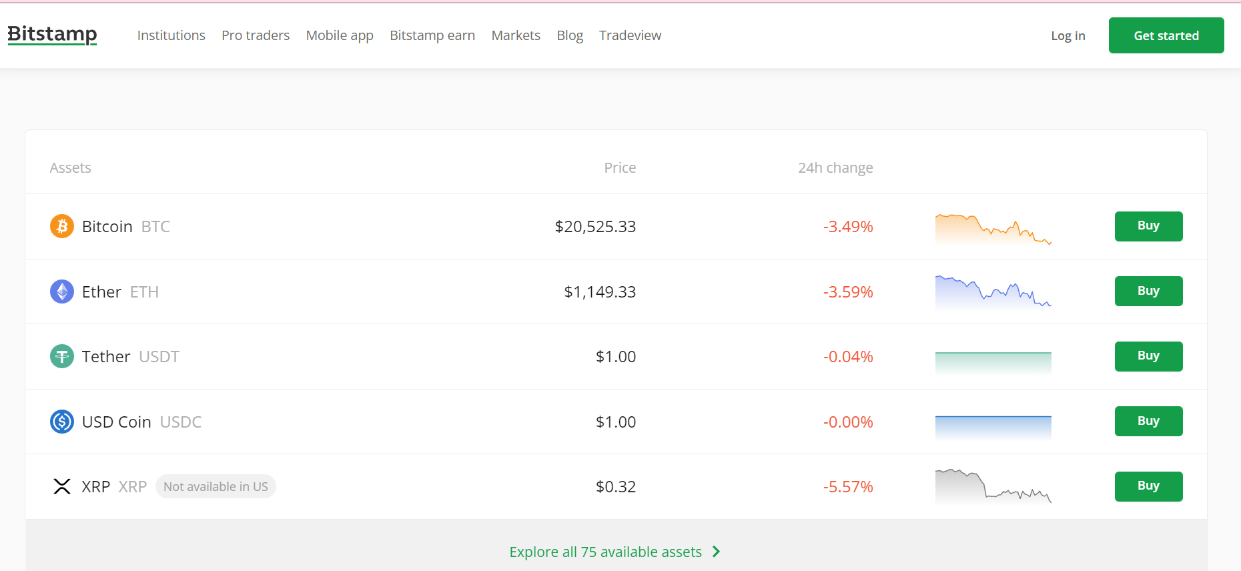Click the -3.49% Bitcoin change value
Screen dimensions: 1241x571
[848, 227]
